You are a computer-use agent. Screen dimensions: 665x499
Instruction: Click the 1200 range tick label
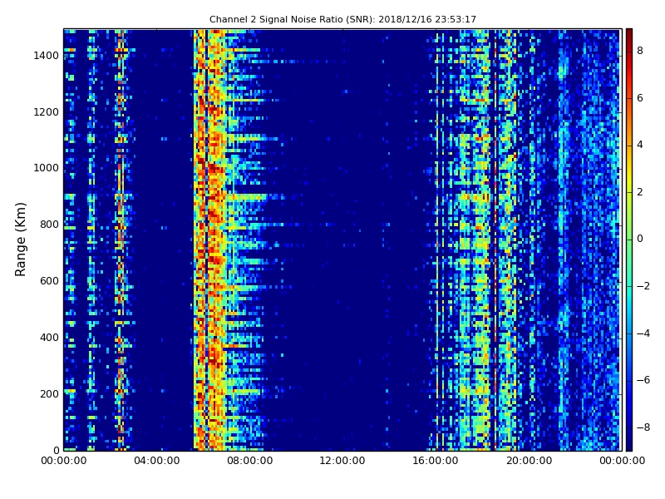47,112
